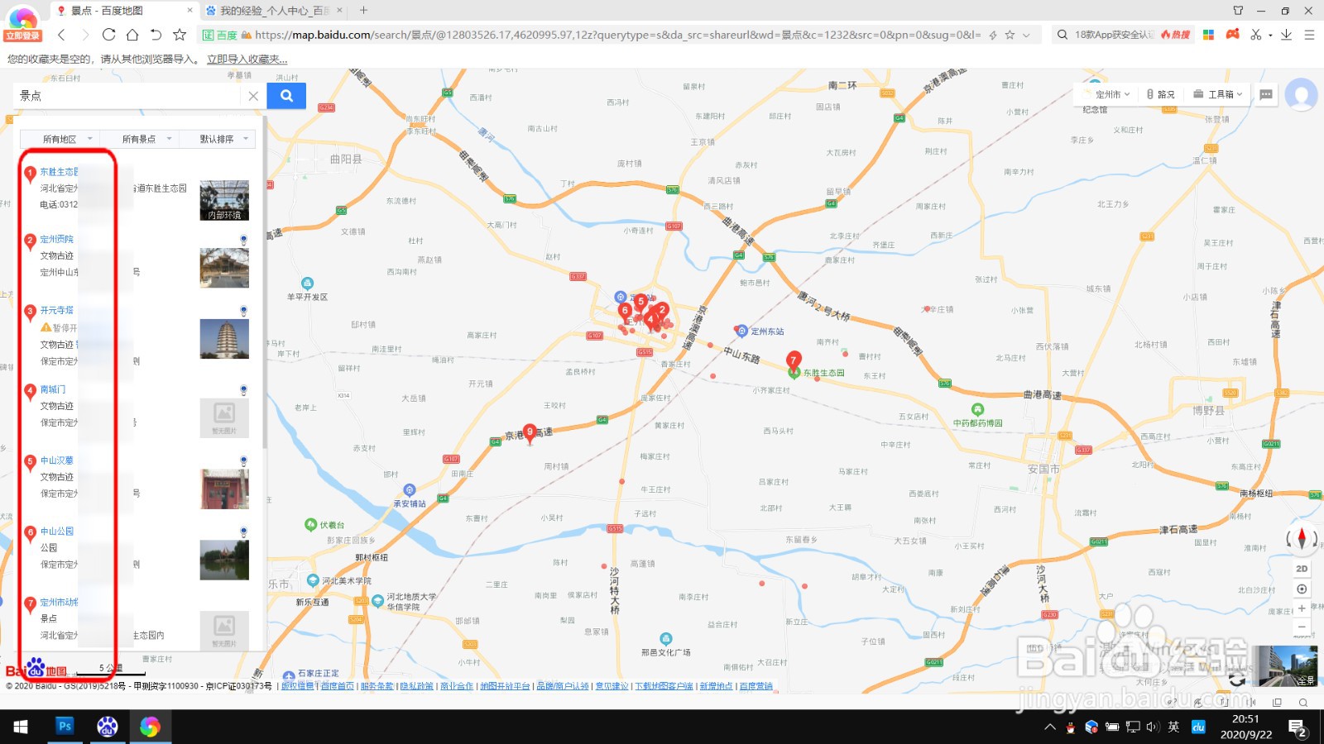Screen dimensions: 1324x744
Task: Click the 景点 search input field
Action: pyautogui.click(x=128, y=96)
